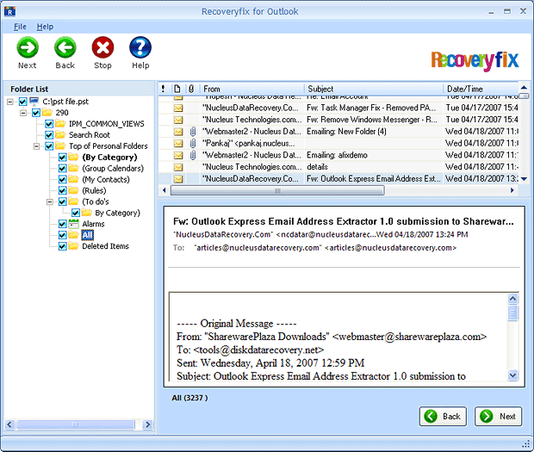Click the message body vertical scrollbar thumb

[x=512, y=313]
